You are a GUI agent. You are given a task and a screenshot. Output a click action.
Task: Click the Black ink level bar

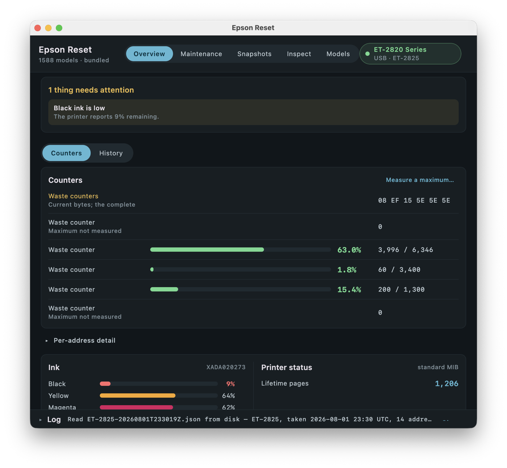click(159, 384)
